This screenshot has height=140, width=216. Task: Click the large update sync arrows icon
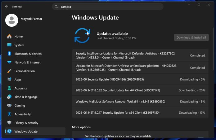pyautogui.click(x=82, y=36)
